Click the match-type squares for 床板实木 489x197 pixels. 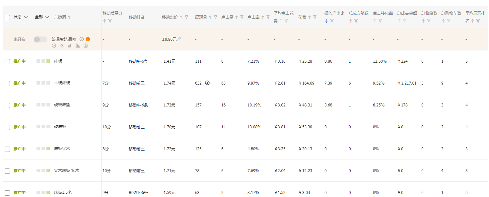[43, 149]
